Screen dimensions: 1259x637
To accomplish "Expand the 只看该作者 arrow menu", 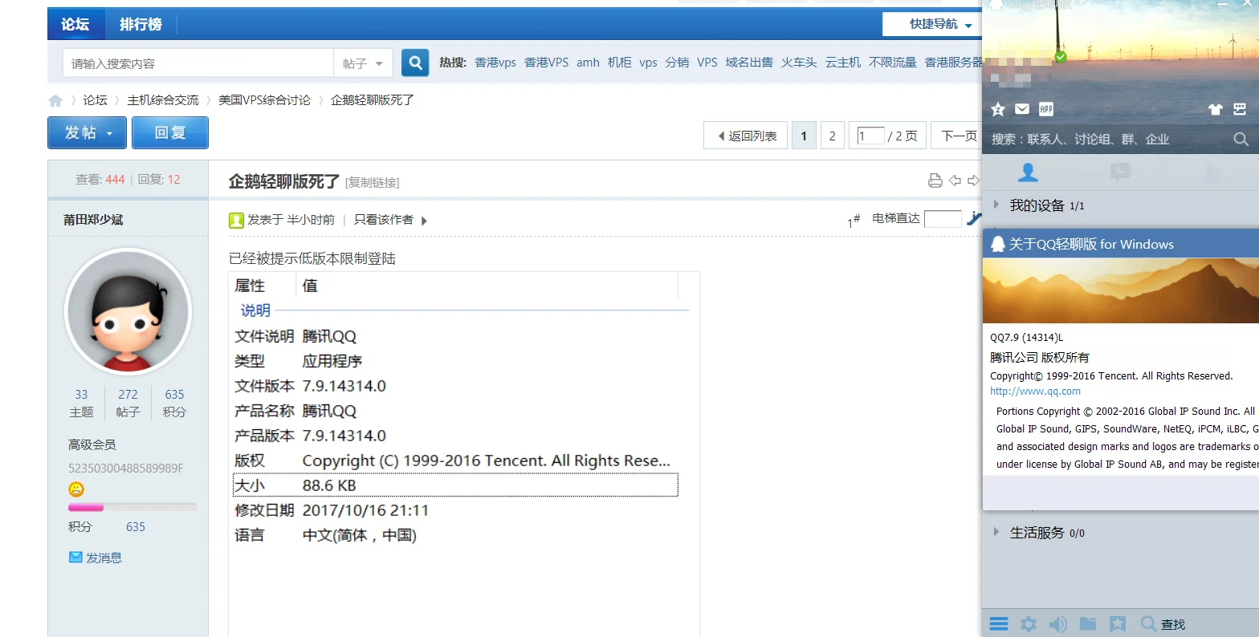I will click(x=424, y=221).
